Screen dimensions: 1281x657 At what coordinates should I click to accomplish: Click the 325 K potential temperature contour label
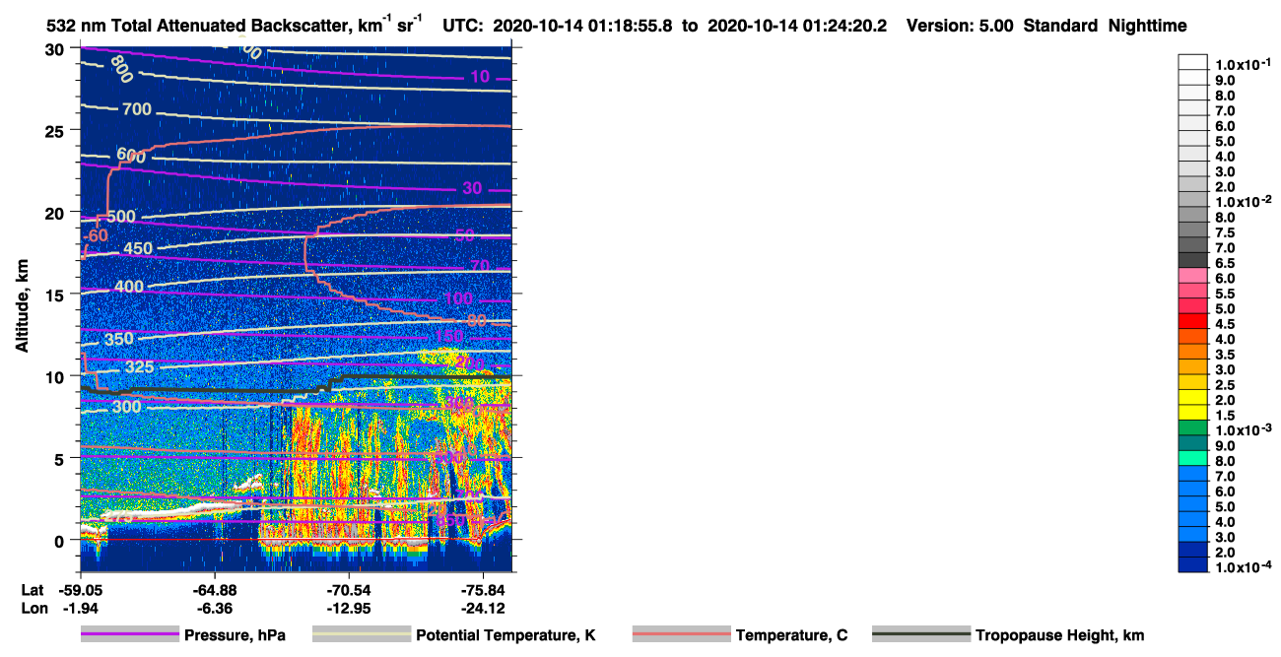(139, 367)
